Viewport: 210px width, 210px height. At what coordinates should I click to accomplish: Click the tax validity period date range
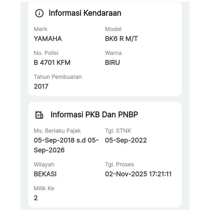click(x=66, y=145)
